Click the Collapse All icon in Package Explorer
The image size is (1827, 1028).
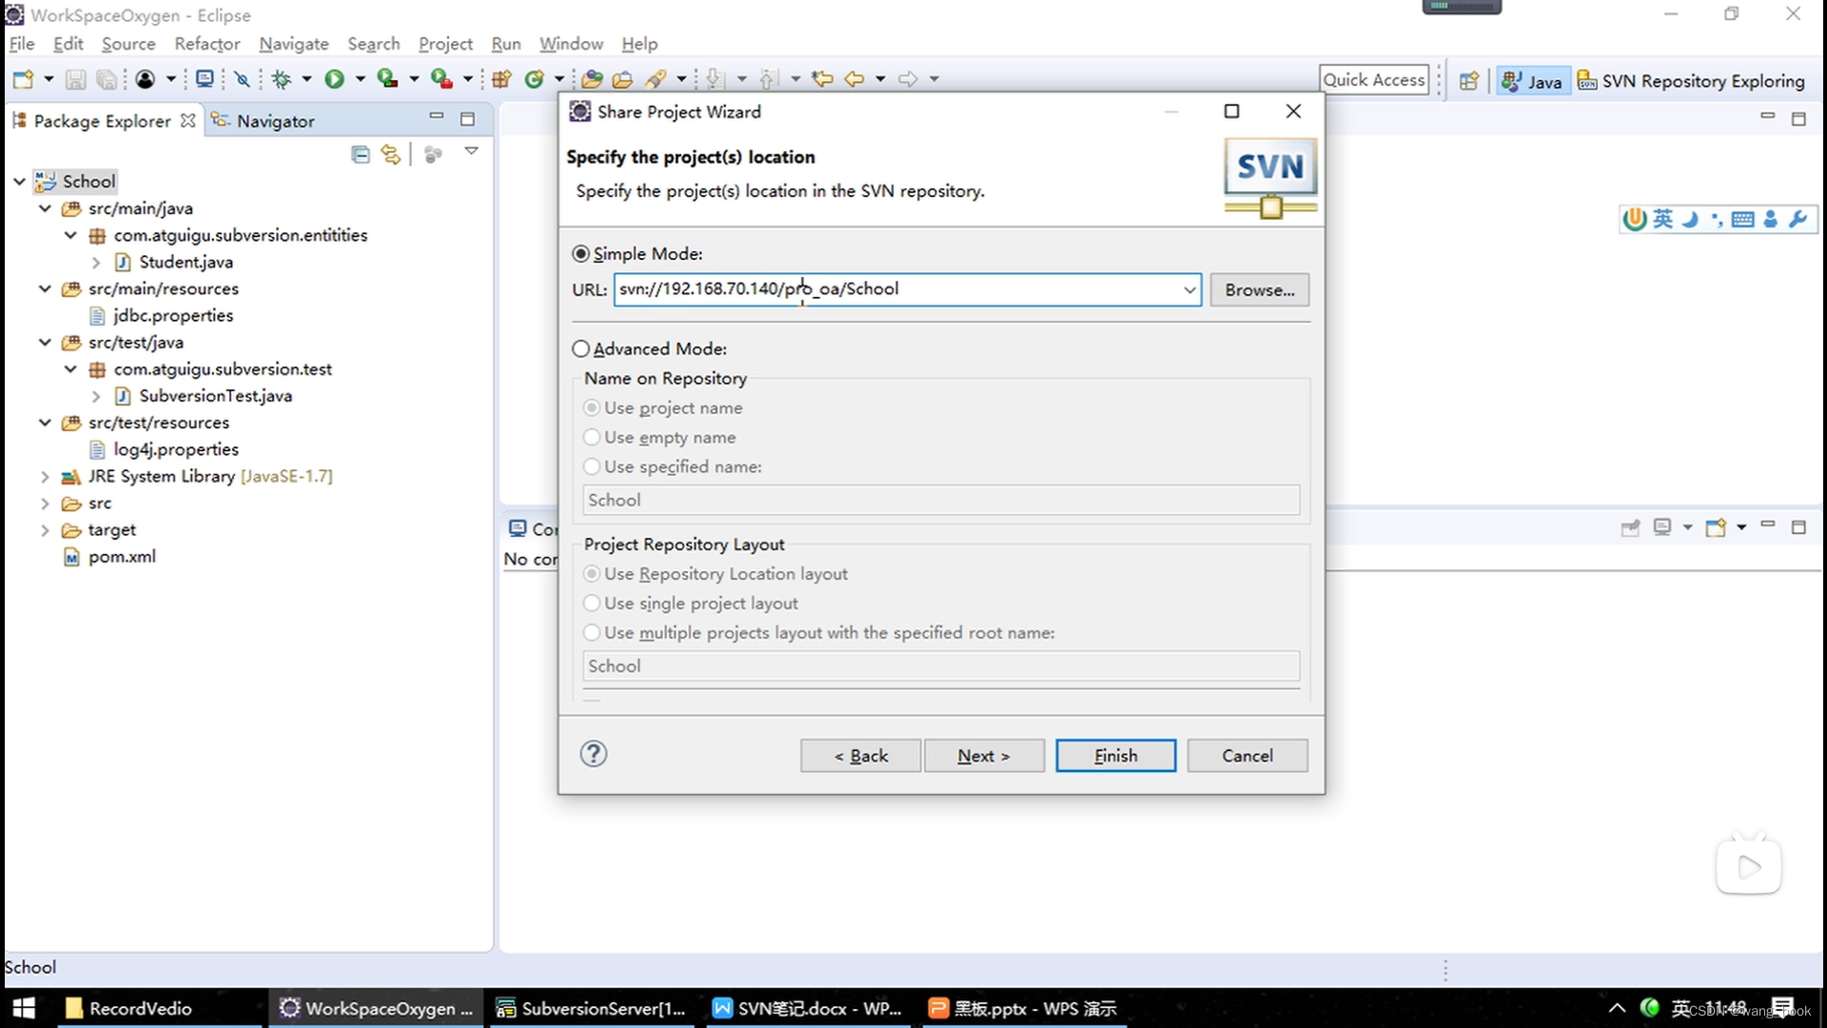click(x=360, y=154)
